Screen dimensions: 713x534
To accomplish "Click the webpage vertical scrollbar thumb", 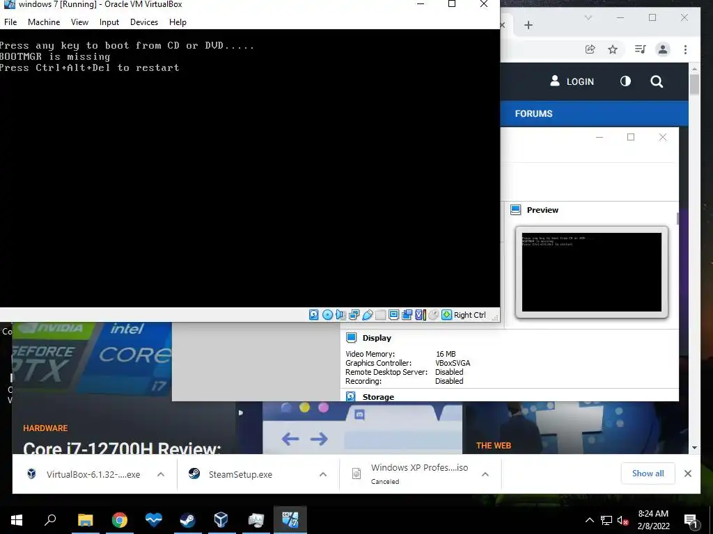I will tap(694, 84).
